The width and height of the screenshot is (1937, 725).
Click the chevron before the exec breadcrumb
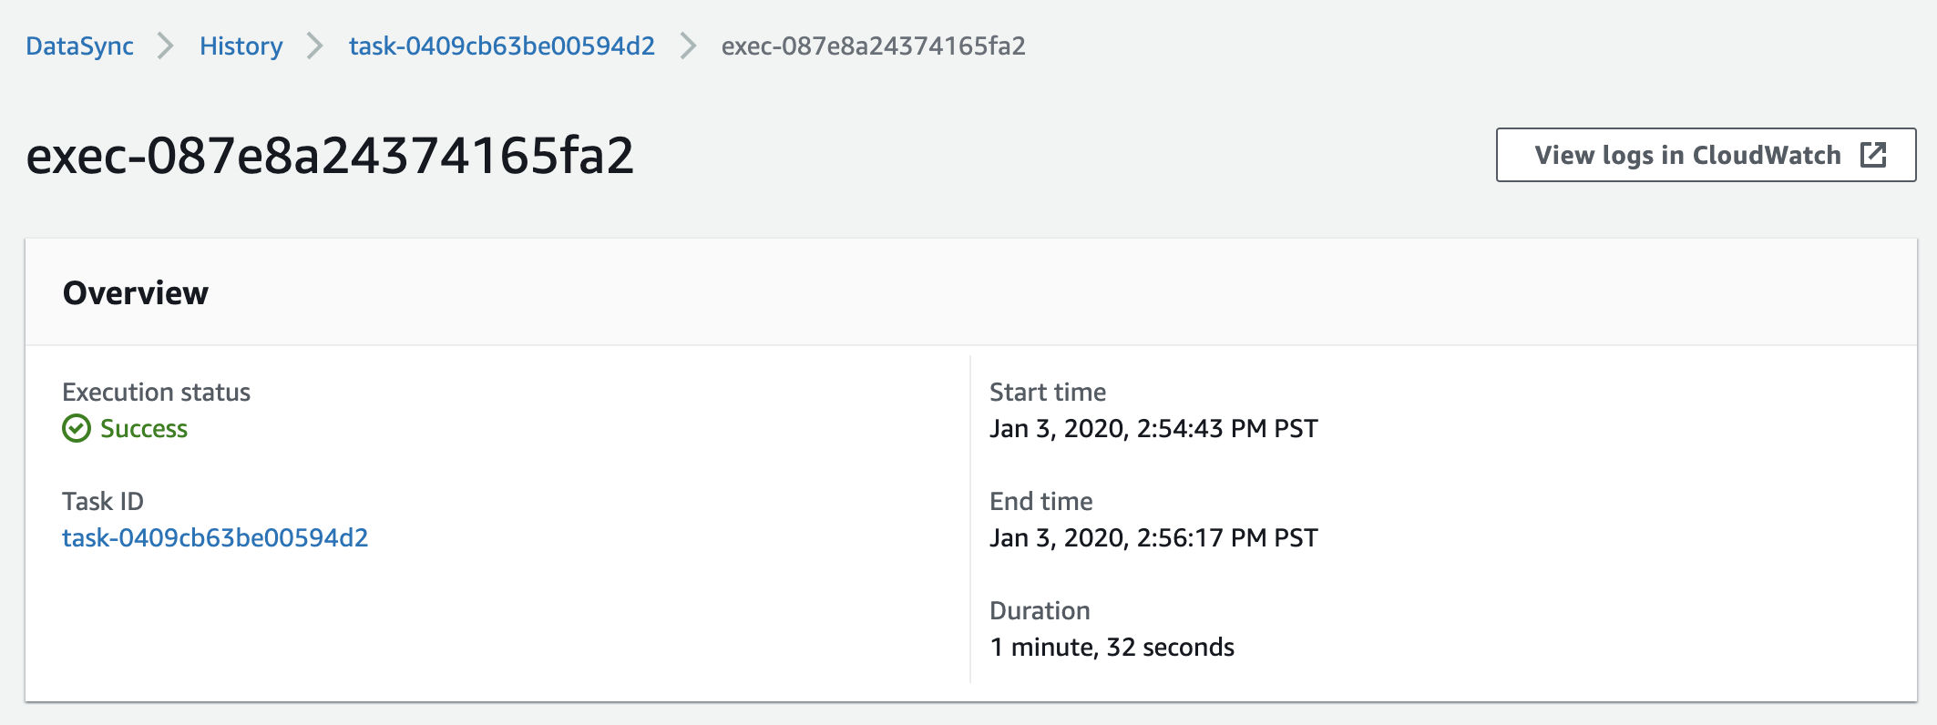pyautogui.click(x=688, y=46)
